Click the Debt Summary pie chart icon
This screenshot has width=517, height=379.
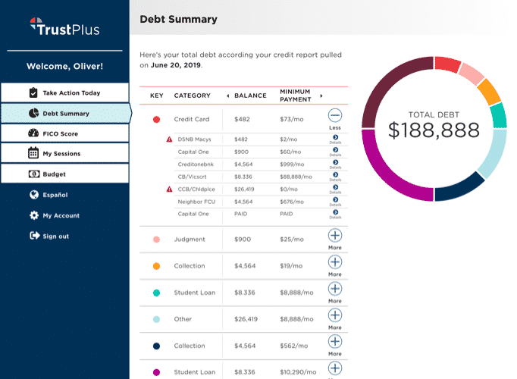click(33, 113)
